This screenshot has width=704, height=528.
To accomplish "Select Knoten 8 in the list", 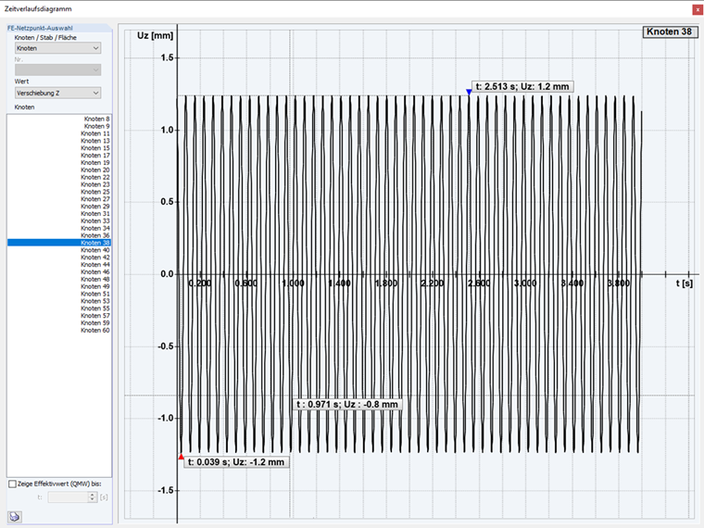I will click(x=58, y=119).
